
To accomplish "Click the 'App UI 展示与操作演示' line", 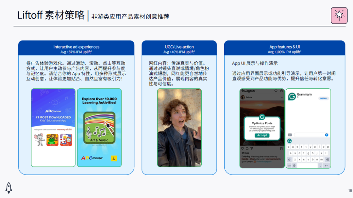I will pos(255,63).
